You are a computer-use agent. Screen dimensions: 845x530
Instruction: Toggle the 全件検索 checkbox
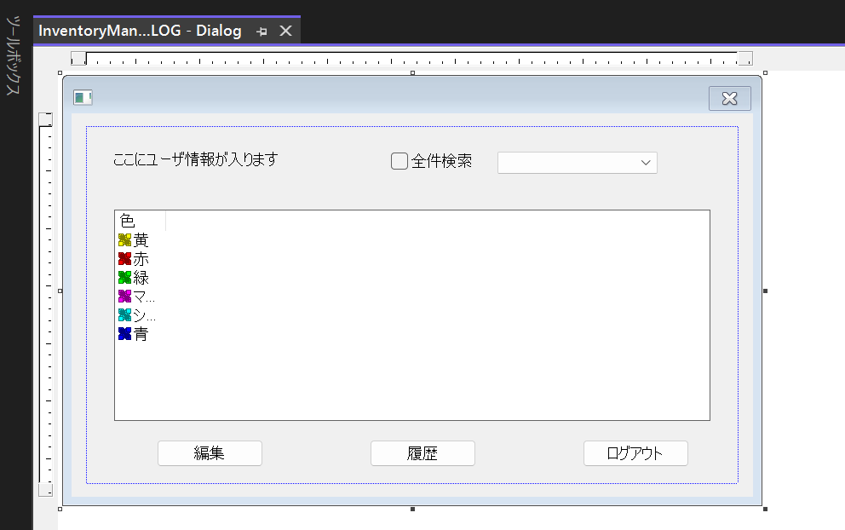[x=399, y=161]
